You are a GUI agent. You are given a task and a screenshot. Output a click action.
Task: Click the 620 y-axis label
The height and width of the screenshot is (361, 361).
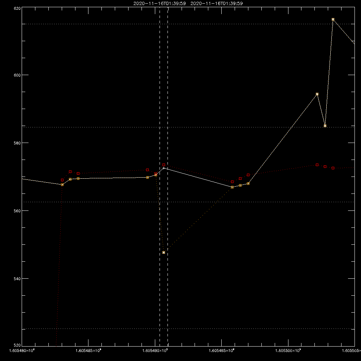click(17, 8)
